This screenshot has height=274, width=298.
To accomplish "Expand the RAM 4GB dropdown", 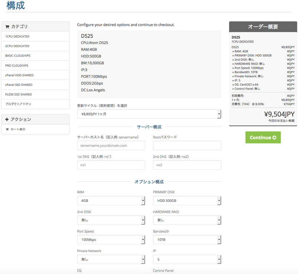I will [x=111, y=201].
